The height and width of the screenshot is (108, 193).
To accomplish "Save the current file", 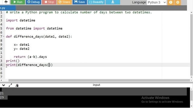I will point(80,2).
